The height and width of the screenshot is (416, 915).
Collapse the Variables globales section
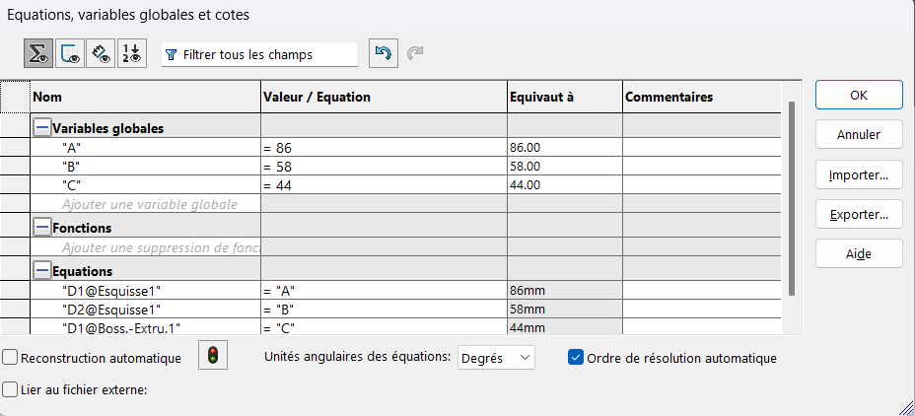click(x=41, y=128)
